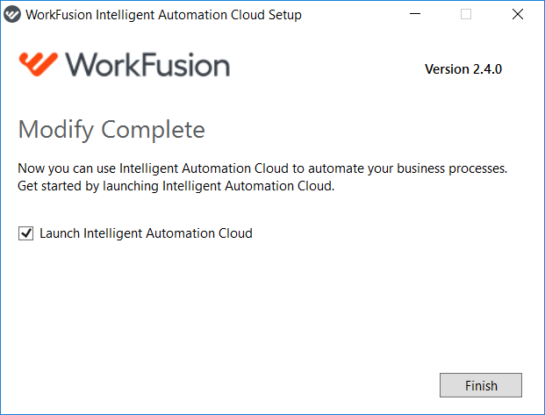Click the red WorkFusion checkmark logo icon
The width and height of the screenshot is (545, 415).
(39, 64)
